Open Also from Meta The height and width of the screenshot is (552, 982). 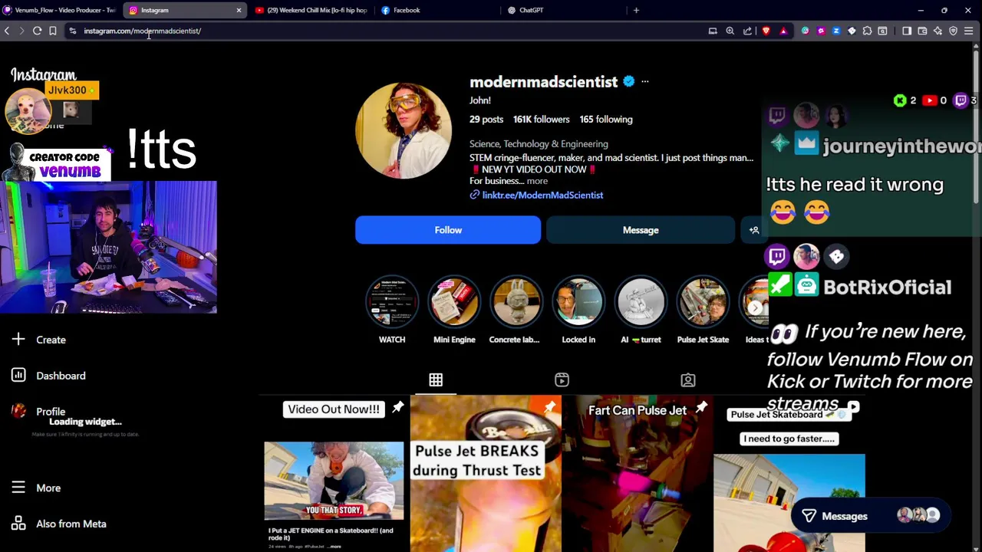pos(59,524)
